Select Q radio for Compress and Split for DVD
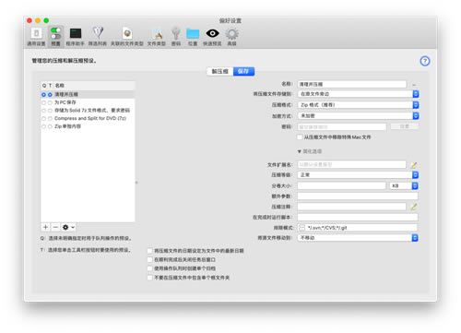 tap(43, 119)
